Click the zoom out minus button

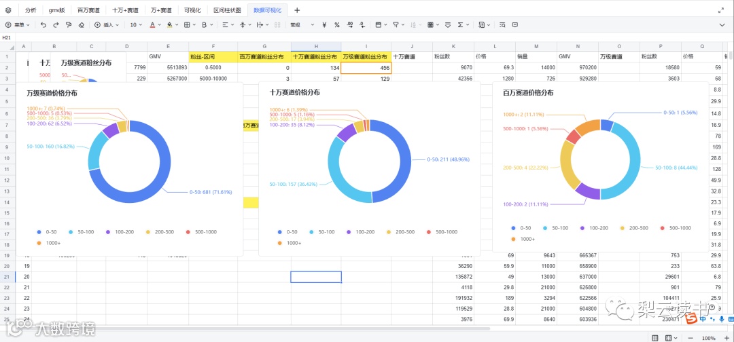691,338
